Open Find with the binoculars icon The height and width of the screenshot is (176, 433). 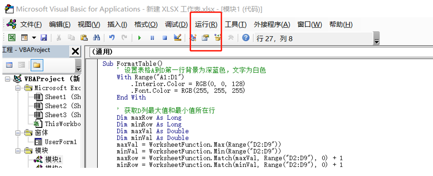96,38
